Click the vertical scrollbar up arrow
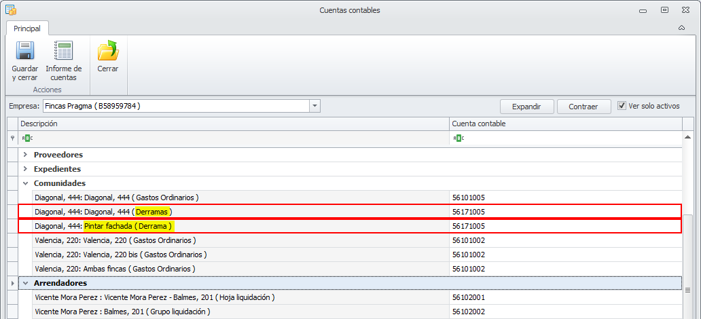701x319 pixels. click(x=687, y=136)
